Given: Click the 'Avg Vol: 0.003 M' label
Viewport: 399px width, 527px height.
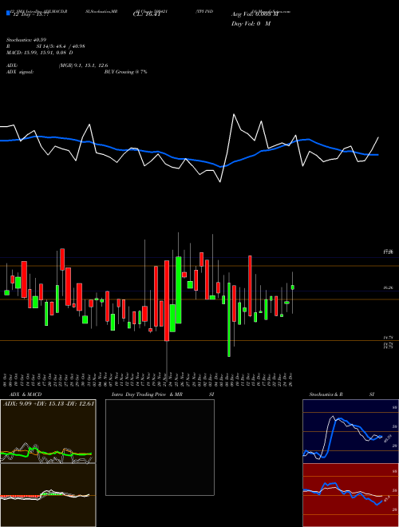Looking at the screenshot, I should [x=255, y=14].
